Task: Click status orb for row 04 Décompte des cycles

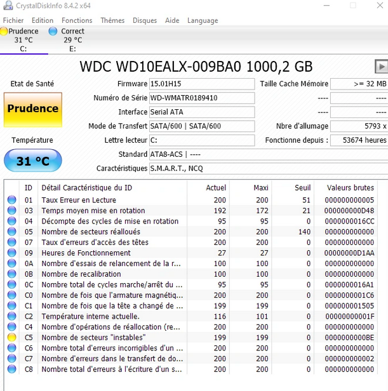Action: [11, 221]
